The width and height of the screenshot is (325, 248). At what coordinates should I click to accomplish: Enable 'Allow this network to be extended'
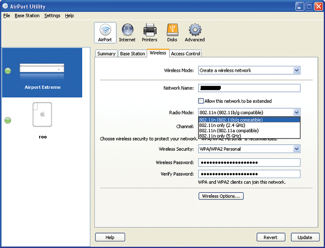coord(201,101)
